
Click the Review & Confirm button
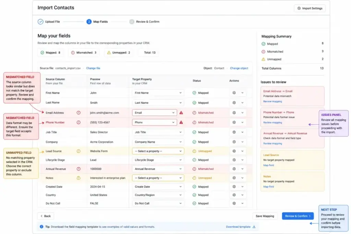(298, 216)
